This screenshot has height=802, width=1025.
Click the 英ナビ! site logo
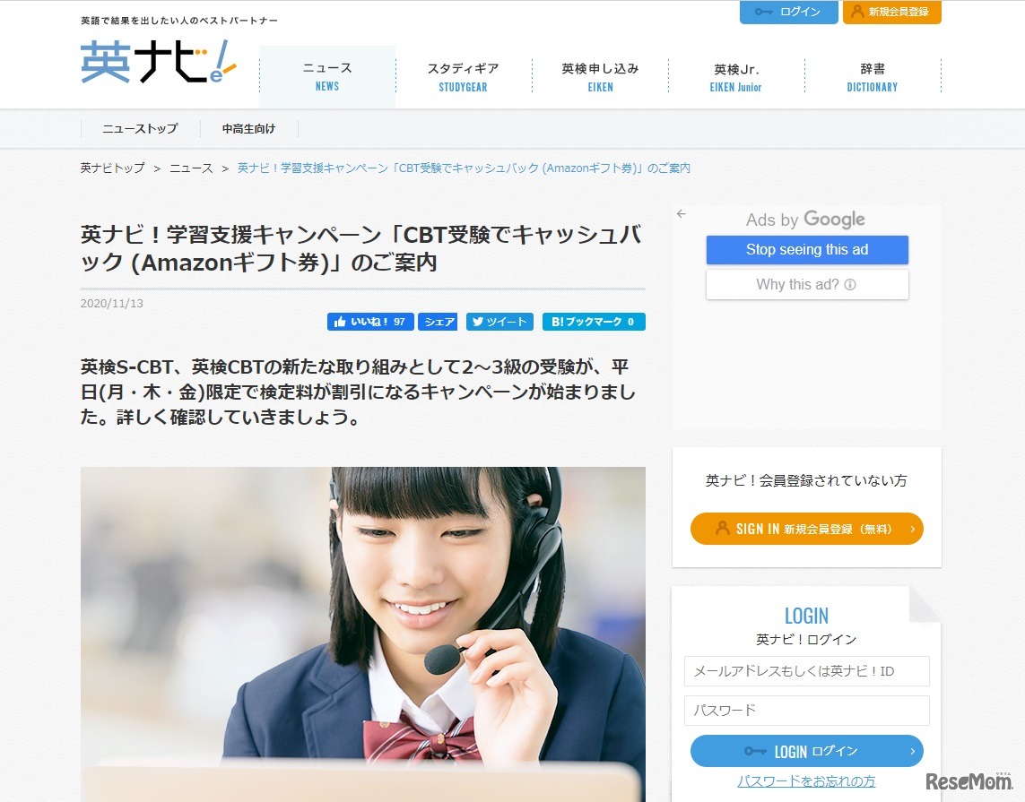(x=158, y=62)
